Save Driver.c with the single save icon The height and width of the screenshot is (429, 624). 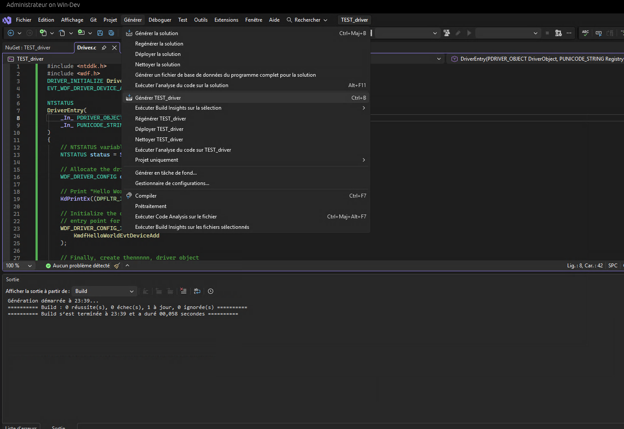[100, 33]
